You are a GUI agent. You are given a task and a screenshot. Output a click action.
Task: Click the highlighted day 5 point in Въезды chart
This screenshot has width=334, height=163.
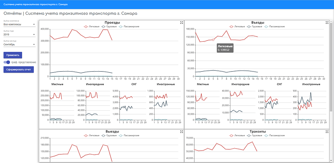(213, 40)
